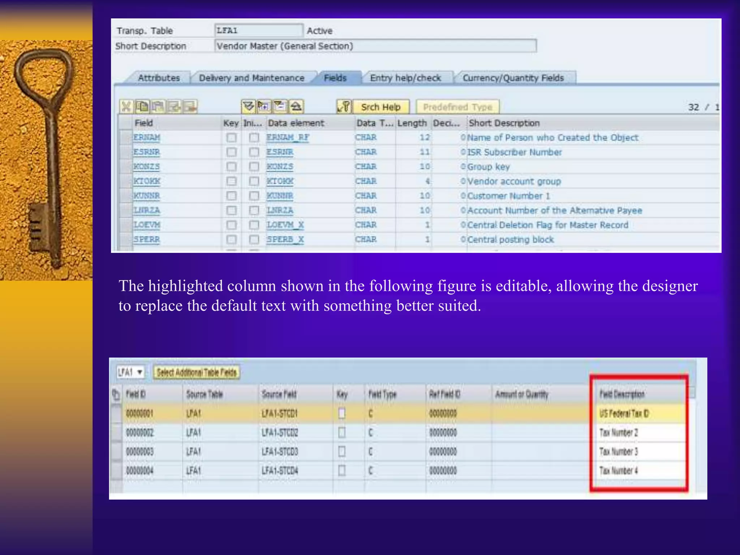Check Key box for LFA1-STCD1 row
The image size is (740, 555).
[342, 413]
